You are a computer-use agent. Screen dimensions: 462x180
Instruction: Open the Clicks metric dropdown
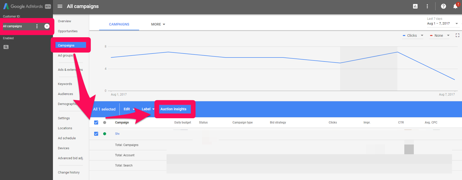[413, 36]
